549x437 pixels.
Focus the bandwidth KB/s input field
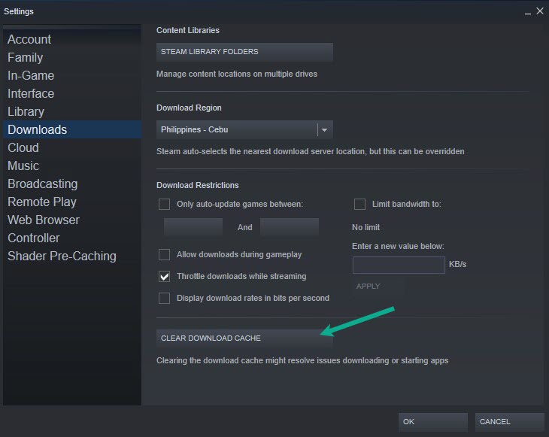click(399, 265)
